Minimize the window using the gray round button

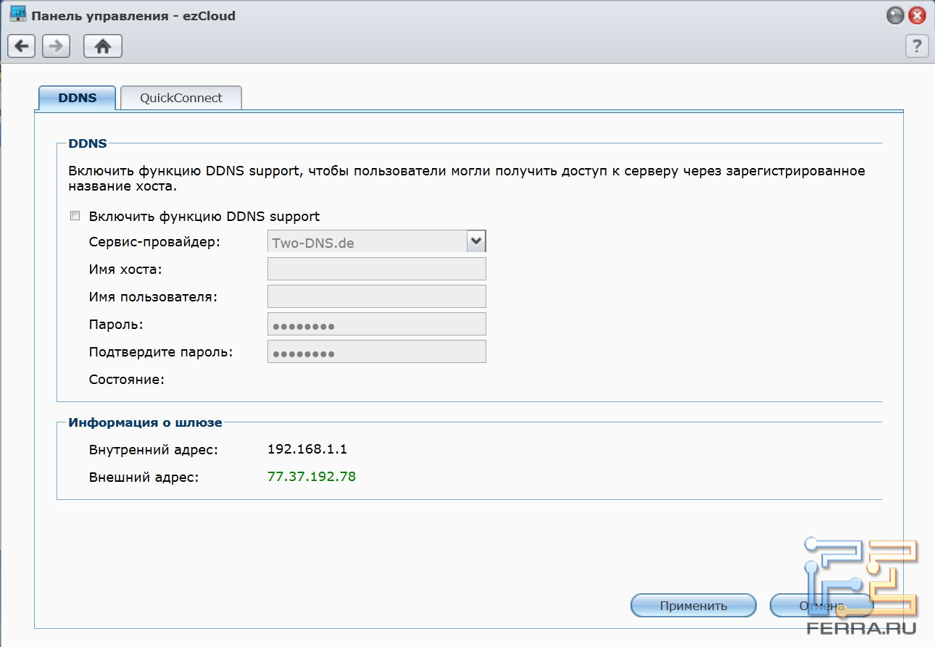pyautogui.click(x=896, y=15)
